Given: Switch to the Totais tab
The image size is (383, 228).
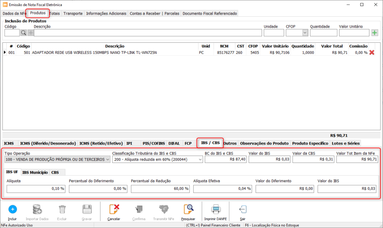Looking at the screenshot, I should 55,13.
